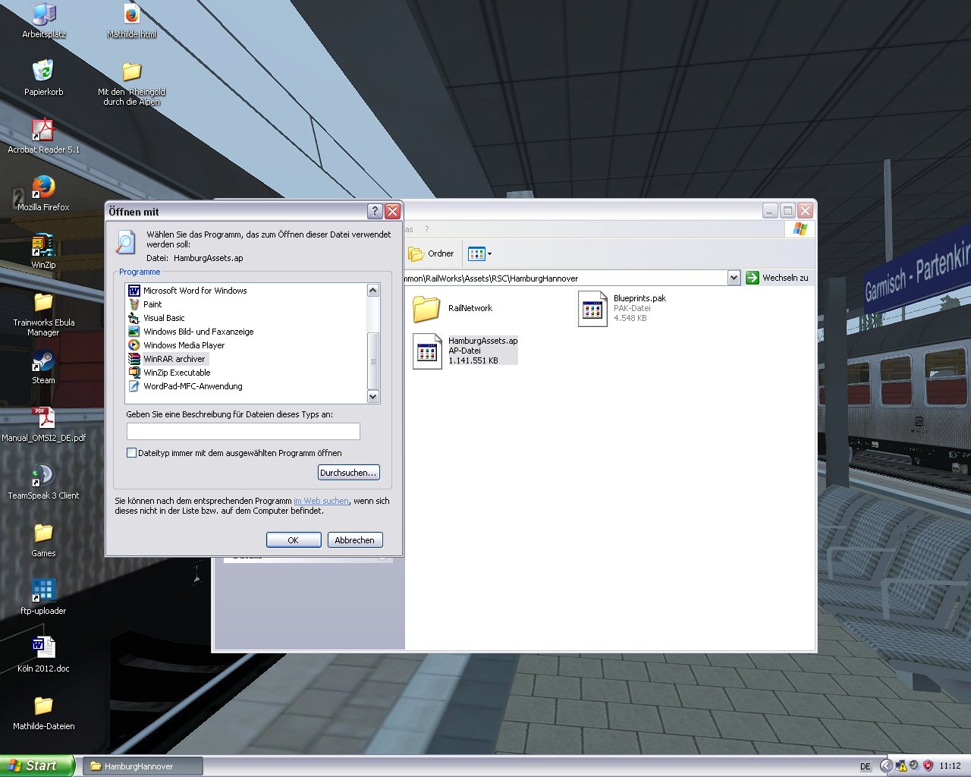Confirm the dialog with OK

point(293,540)
